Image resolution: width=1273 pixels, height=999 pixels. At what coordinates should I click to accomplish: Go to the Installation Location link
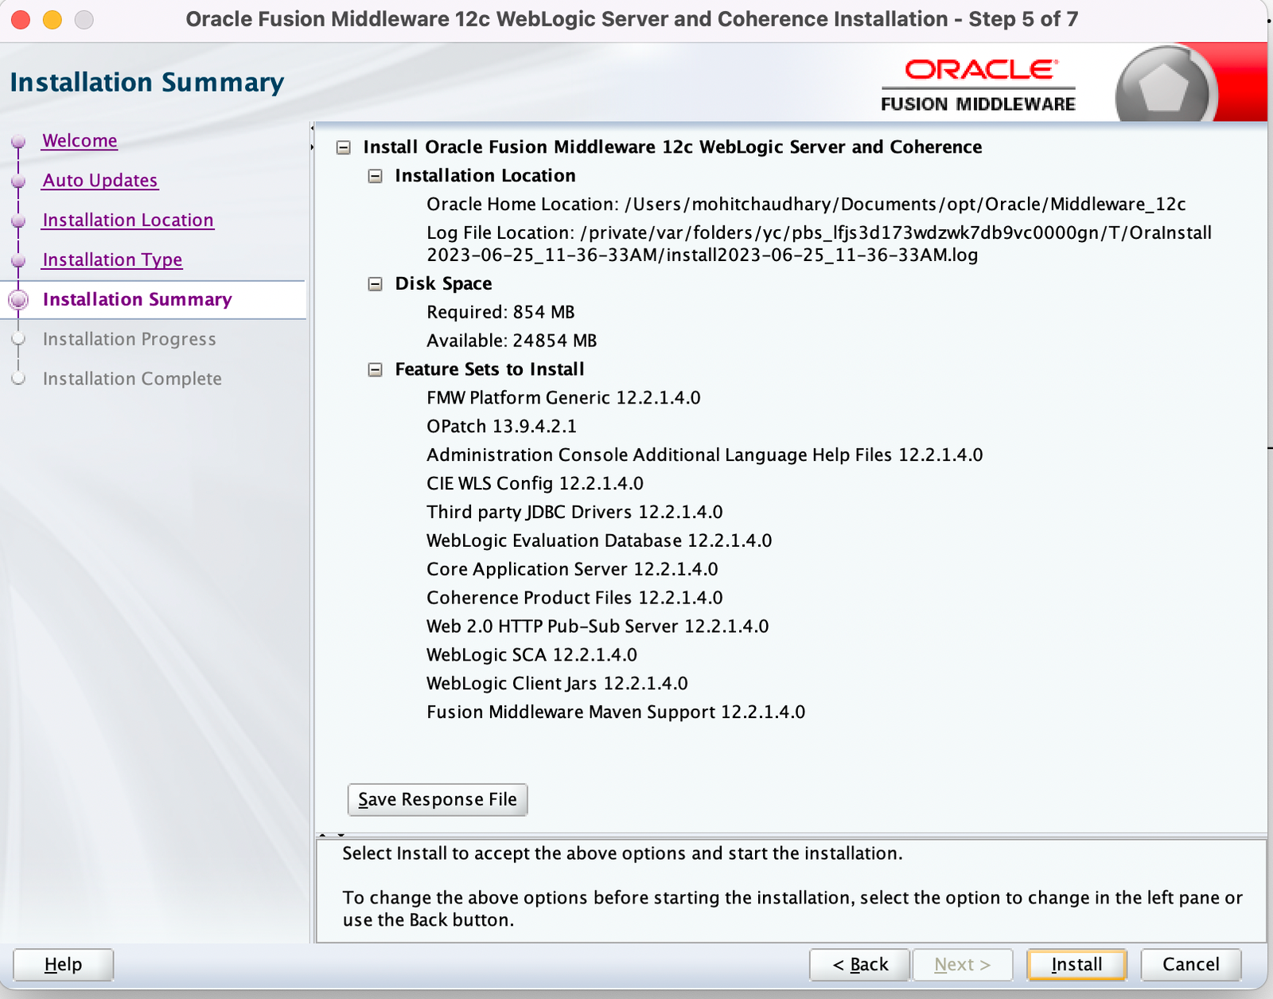coord(127,220)
